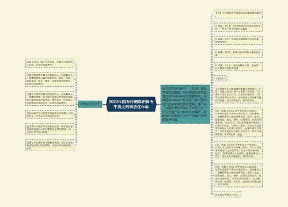Select option C node about age 80
Screen dimensions: 288x207
tap(238, 53)
